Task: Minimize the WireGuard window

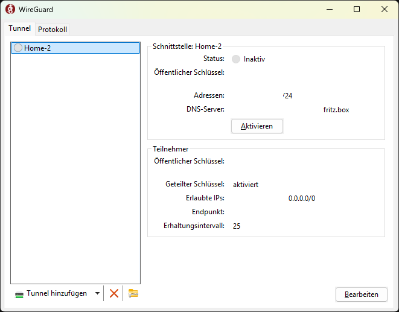Action: 330,10
